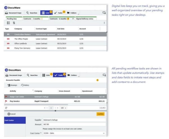Viewport: 169px width, 139px height.
Task: Refresh the tasks list
Action: click(x=6, y=108)
